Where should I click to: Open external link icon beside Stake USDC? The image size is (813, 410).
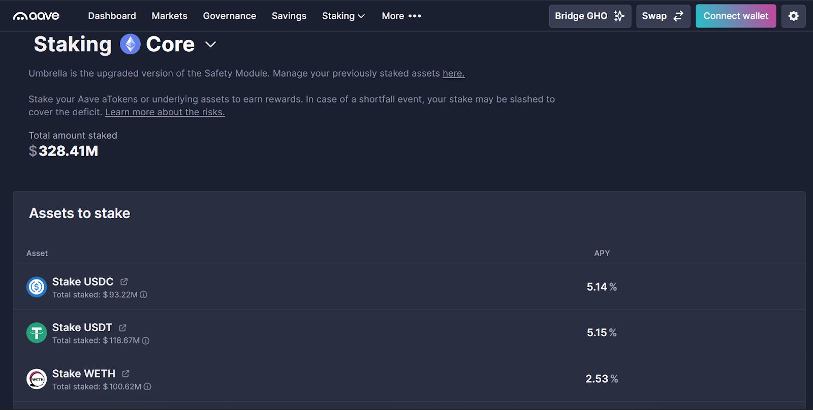tap(124, 281)
